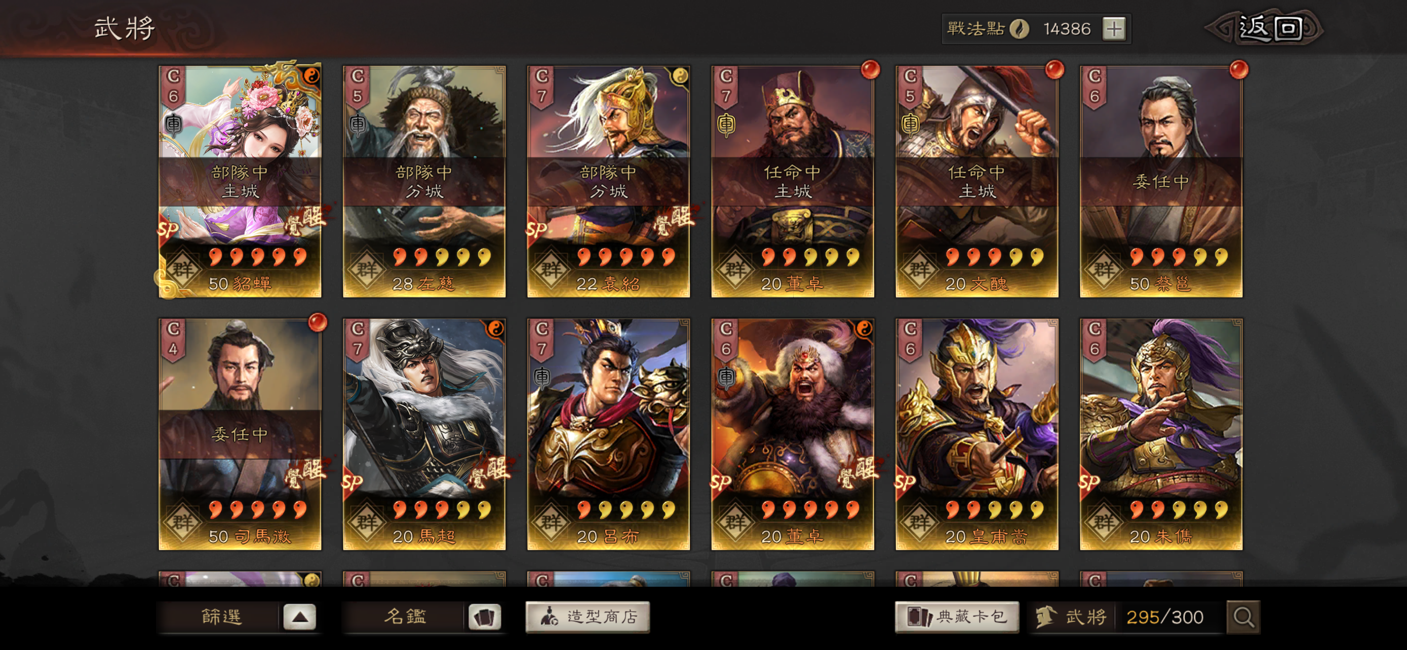Click the yin-yang icon on 貂蟬 card

[x=311, y=76]
